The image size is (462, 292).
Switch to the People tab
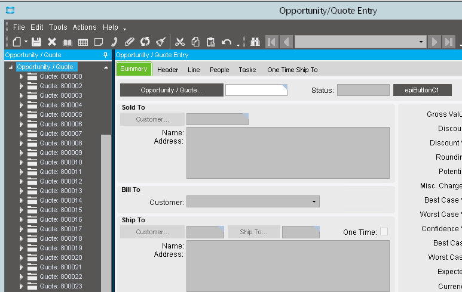coord(219,70)
